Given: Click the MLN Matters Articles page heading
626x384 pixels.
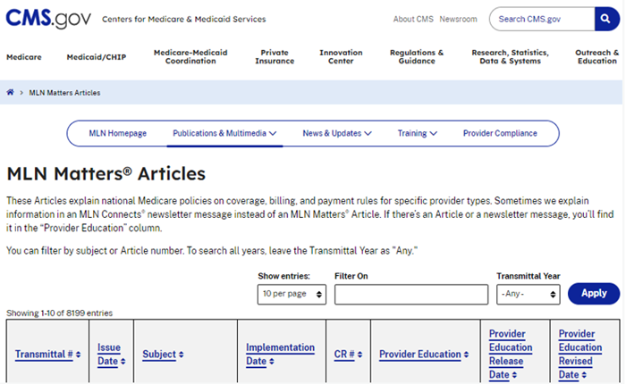Looking at the screenshot, I should (106, 174).
